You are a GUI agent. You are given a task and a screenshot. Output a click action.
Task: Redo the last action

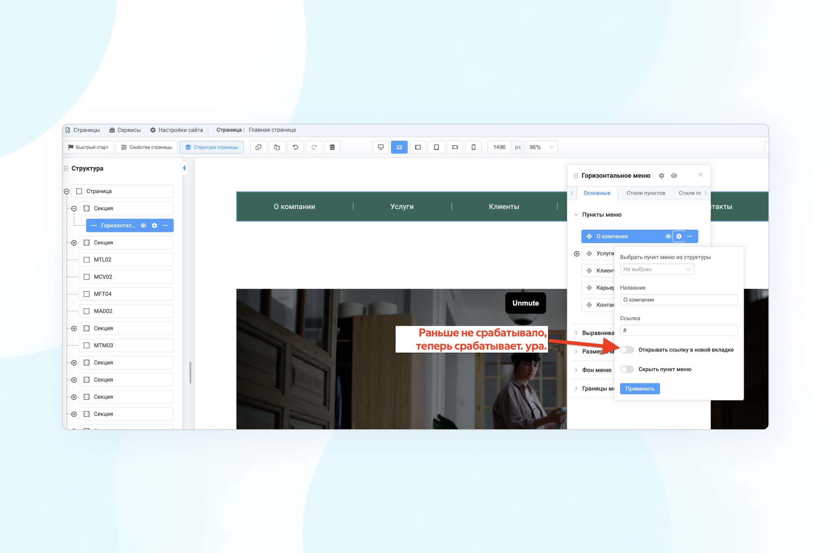point(314,147)
